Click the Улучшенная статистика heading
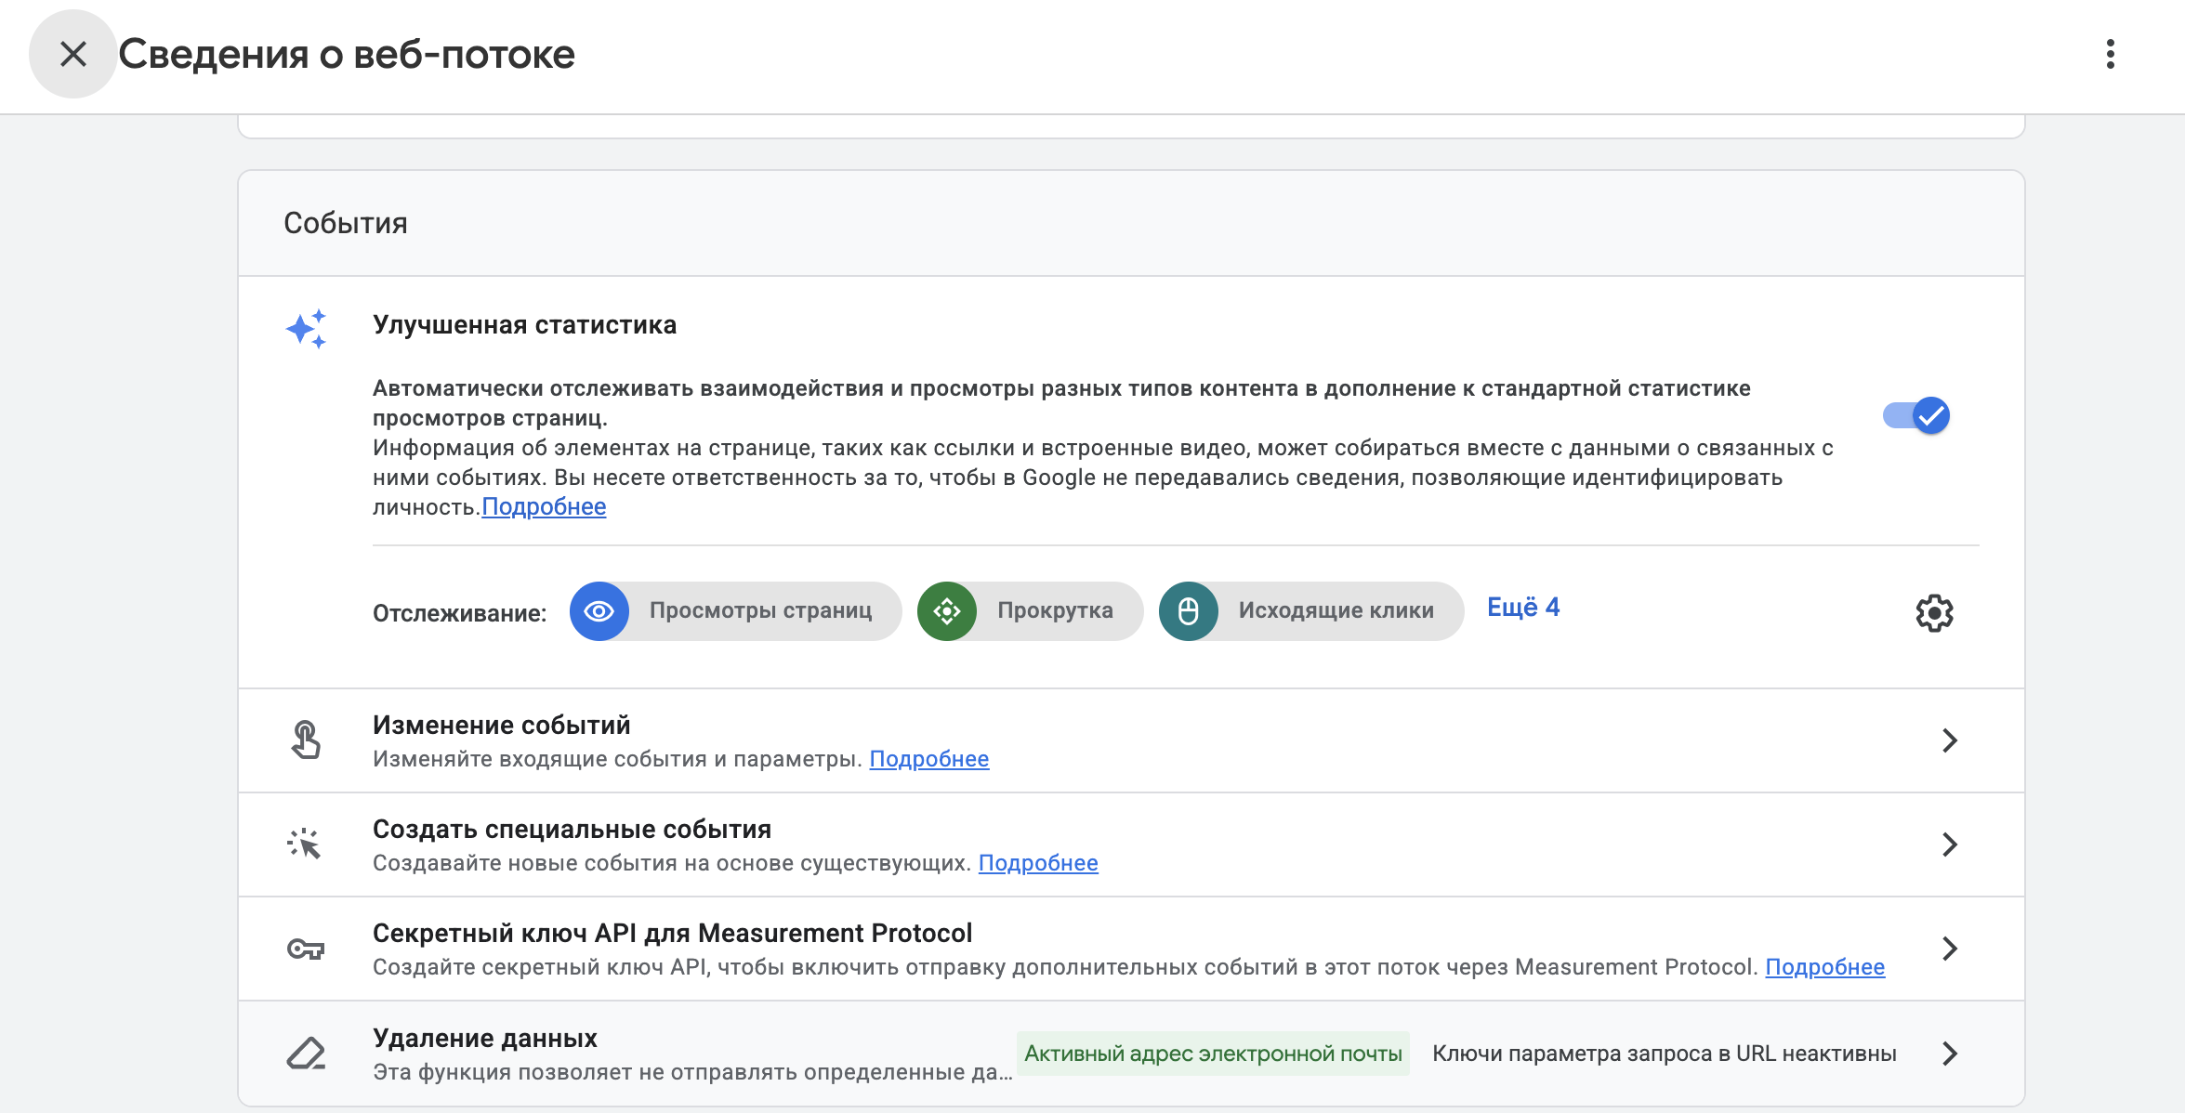 tap(524, 325)
